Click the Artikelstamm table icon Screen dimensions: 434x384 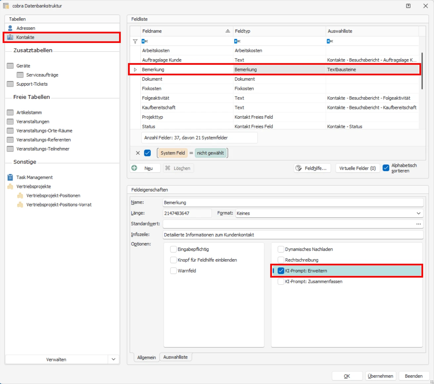(x=10, y=112)
